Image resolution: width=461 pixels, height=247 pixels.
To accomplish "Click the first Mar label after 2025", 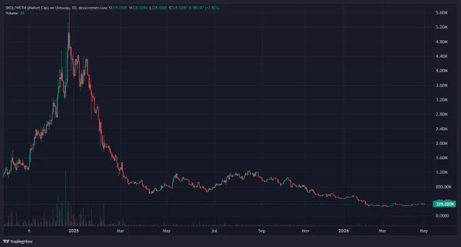I will pos(120,231).
